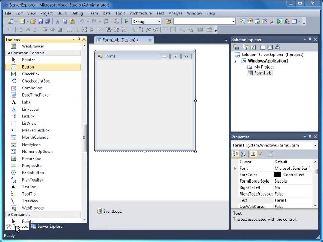Screen dimensions: 323x242
Task: Collapse the WindowsApplication1 project node
Action: click(236, 61)
